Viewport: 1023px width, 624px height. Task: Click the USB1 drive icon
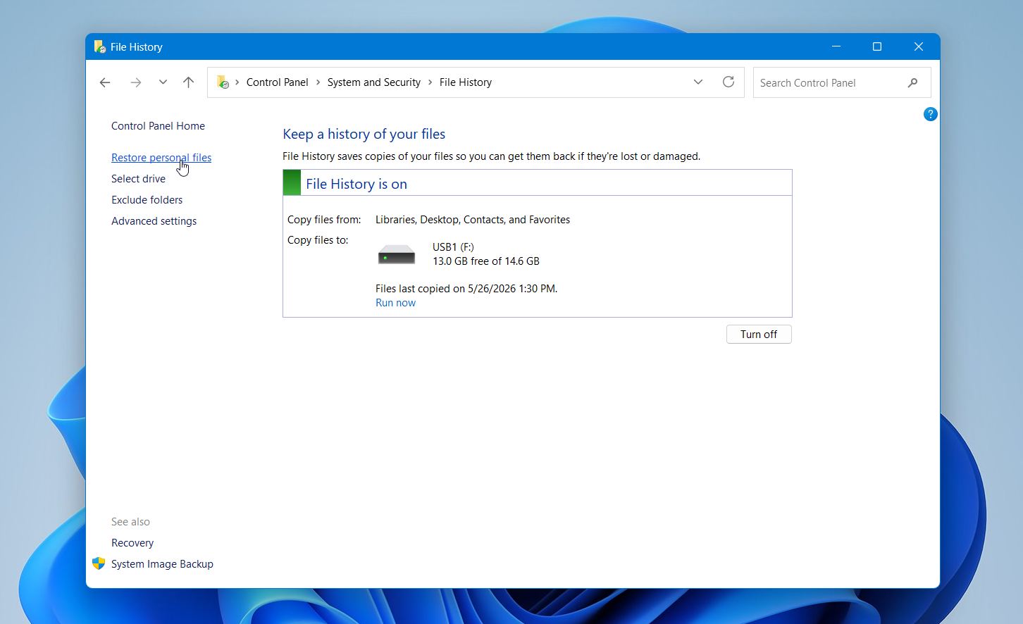tap(397, 254)
